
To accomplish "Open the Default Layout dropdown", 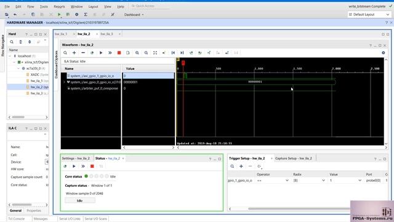I will (369, 15).
